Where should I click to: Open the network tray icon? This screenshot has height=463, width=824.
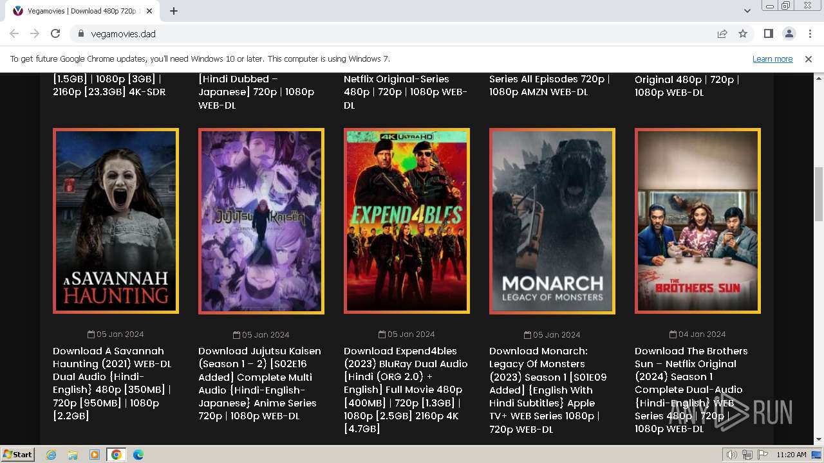pyautogui.click(x=747, y=455)
